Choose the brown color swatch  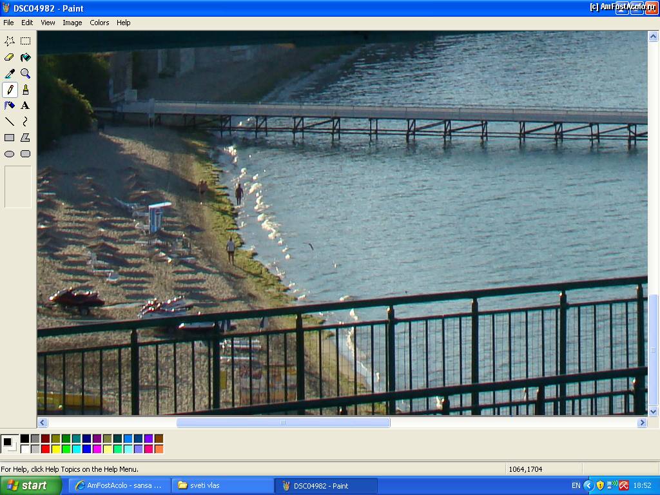tap(159, 439)
